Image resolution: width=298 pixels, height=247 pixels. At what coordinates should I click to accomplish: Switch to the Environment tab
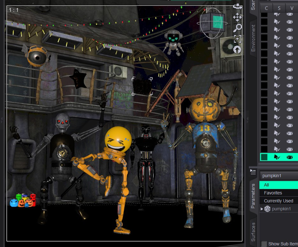pyautogui.click(x=253, y=38)
